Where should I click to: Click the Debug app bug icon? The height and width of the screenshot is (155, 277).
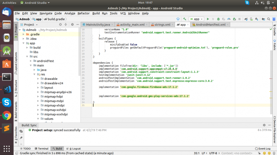218,19
